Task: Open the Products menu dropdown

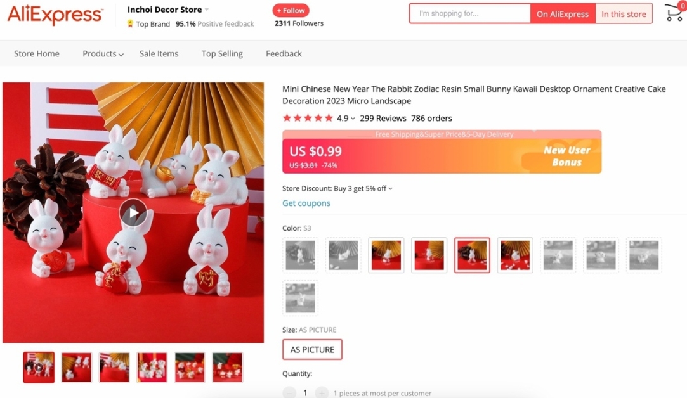Action: [103, 53]
